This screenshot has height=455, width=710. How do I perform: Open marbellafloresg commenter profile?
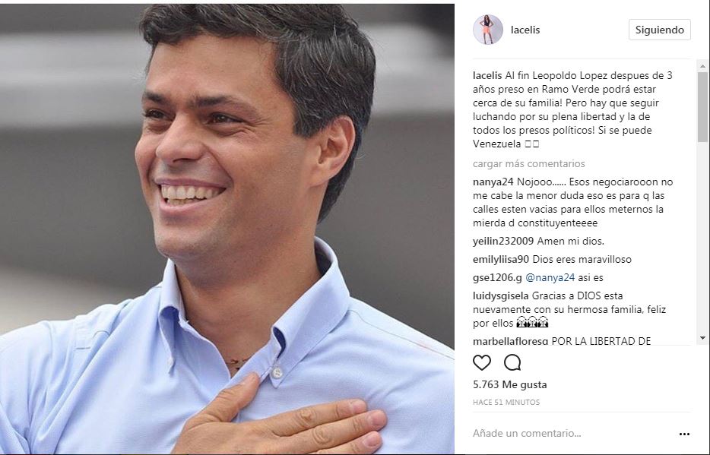[510, 341]
